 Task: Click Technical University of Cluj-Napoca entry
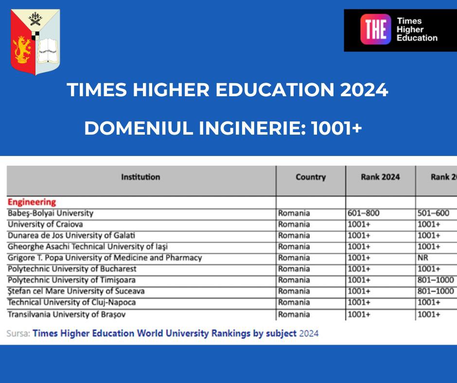(71, 303)
